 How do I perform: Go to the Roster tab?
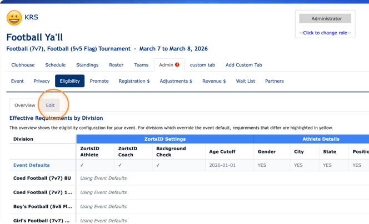(116, 65)
